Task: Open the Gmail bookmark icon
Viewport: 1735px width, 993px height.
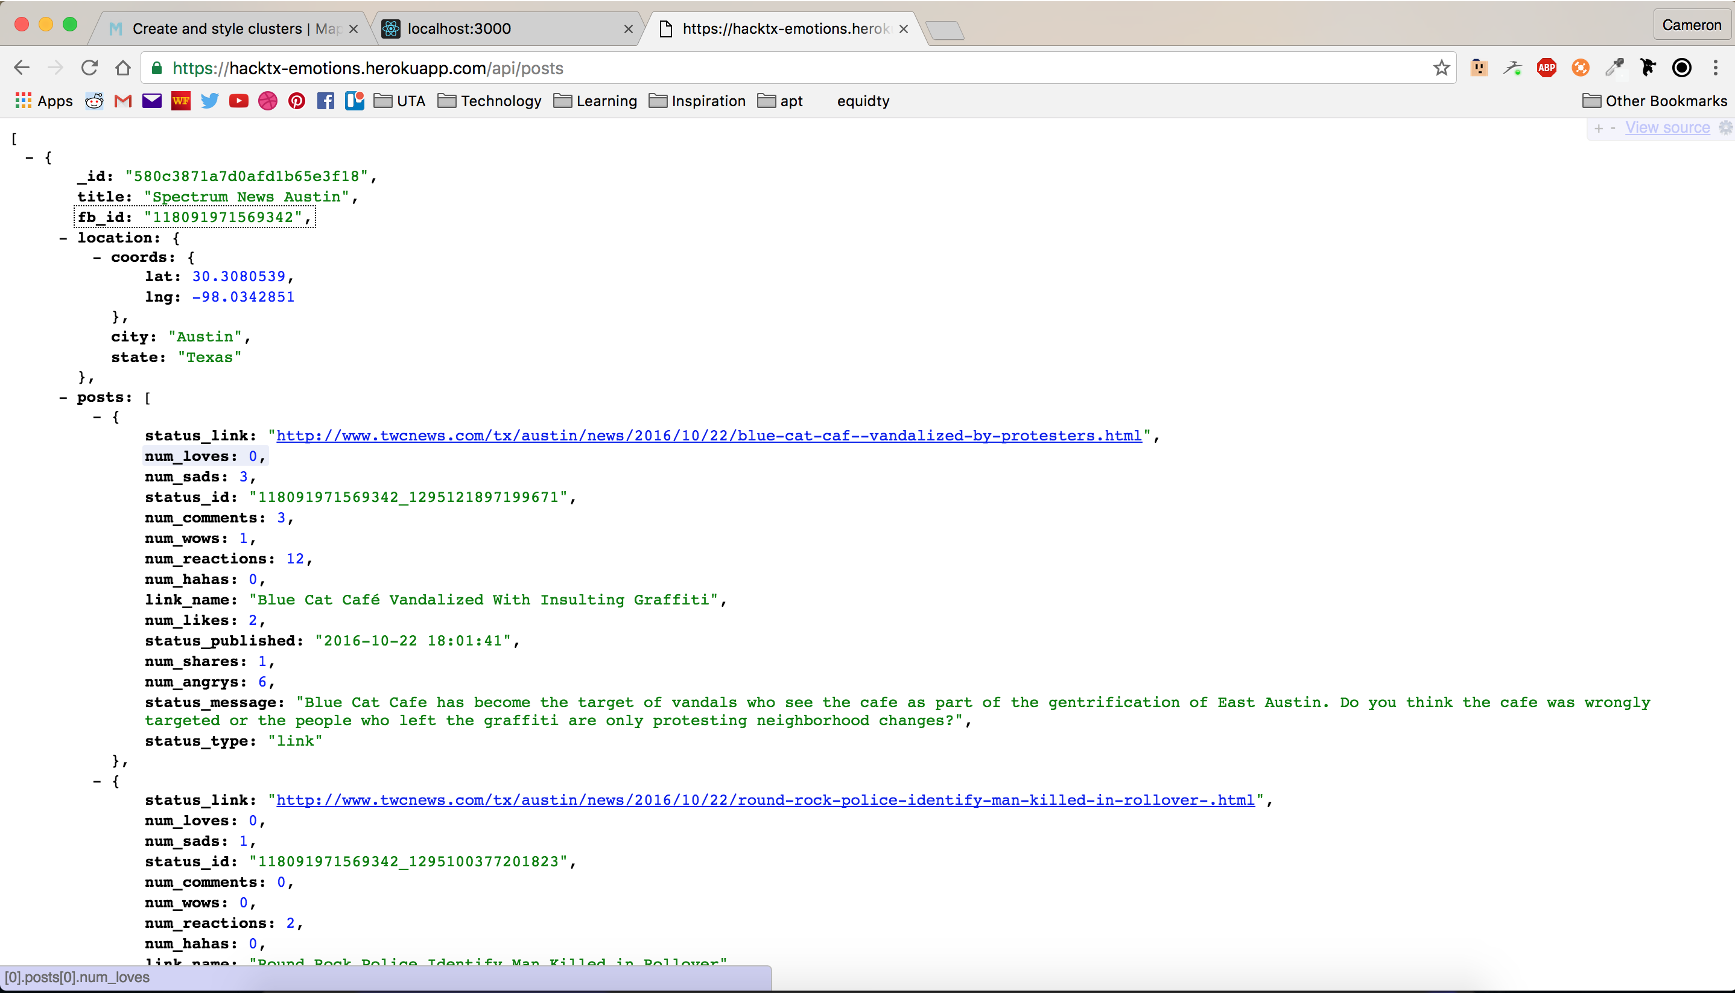Action: tap(122, 101)
